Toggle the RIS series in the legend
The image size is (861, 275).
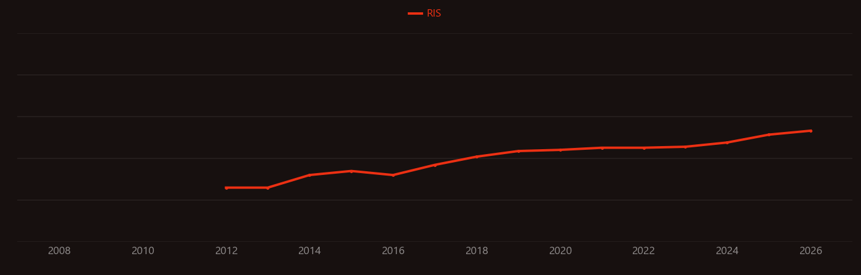[425, 14]
